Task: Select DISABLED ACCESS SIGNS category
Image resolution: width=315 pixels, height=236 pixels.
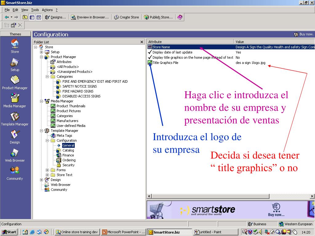Action: [x=81, y=96]
